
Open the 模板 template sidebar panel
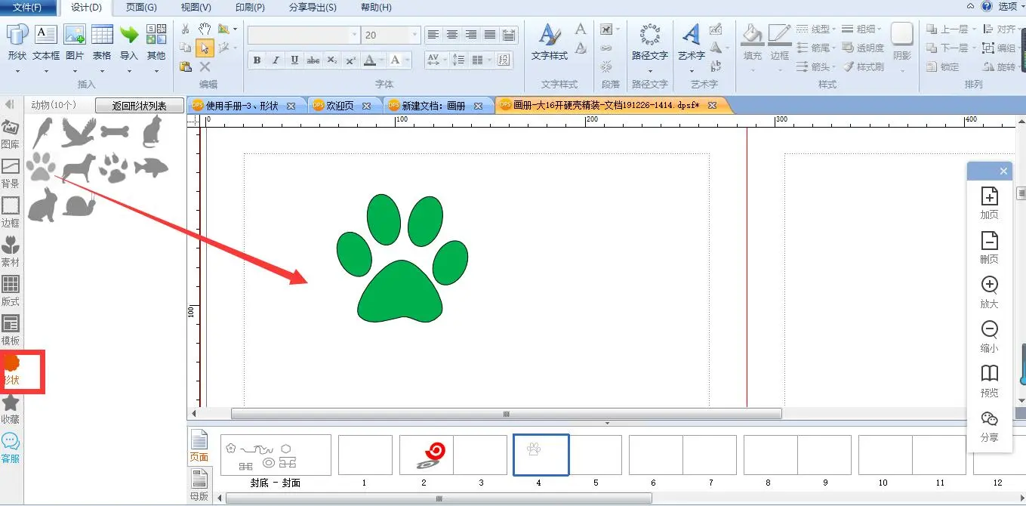coord(11,331)
